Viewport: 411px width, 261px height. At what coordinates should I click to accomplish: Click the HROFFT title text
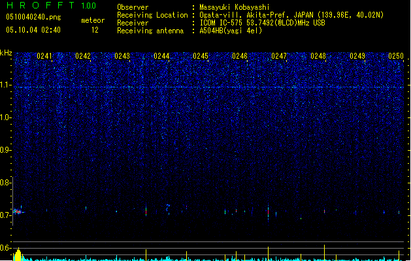point(41,5)
